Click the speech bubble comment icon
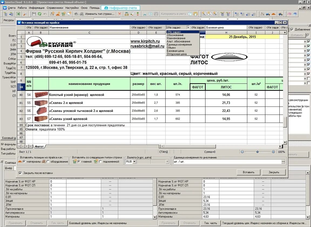311x227 pixels. pos(69,14)
